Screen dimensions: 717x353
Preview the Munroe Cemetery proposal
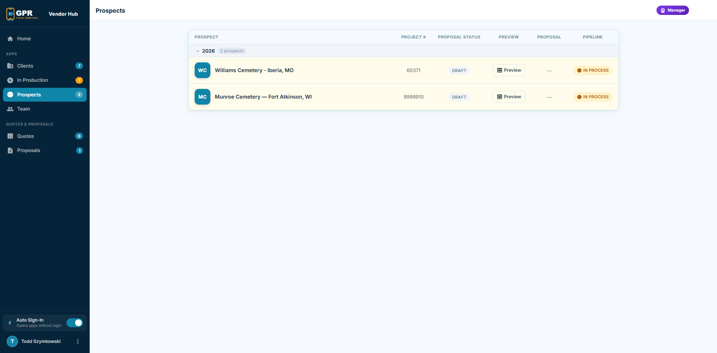[x=509, y=97]
